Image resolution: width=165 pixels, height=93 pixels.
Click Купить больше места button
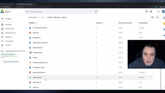click(11, 62)
